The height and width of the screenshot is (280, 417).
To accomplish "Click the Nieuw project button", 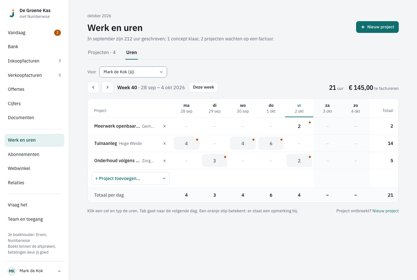I will click(377, 27).
